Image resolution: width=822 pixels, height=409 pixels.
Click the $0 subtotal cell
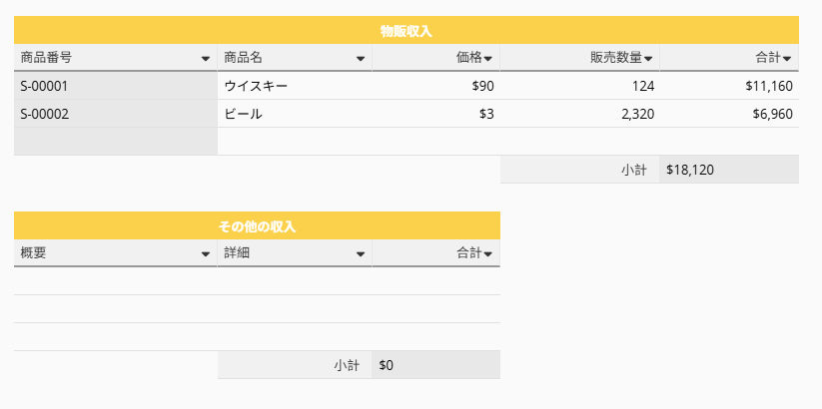point(436,365)
